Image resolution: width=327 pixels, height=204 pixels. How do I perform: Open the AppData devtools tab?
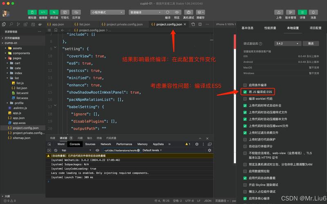pyautogui.click(x=158, y=144)
